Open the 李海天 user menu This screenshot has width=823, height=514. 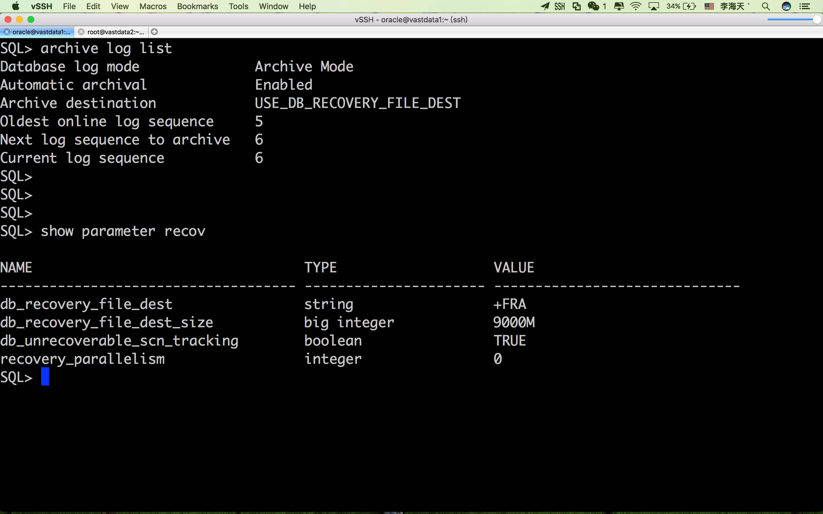(x=735, y=6)
